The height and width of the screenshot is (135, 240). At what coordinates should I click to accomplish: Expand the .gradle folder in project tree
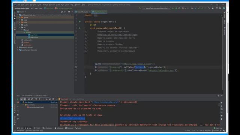[x=20, y=18]
